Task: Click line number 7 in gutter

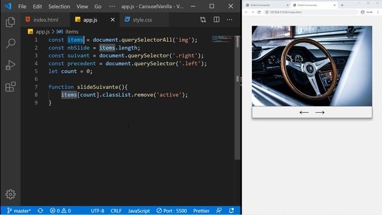Action: tap(36, 87)
